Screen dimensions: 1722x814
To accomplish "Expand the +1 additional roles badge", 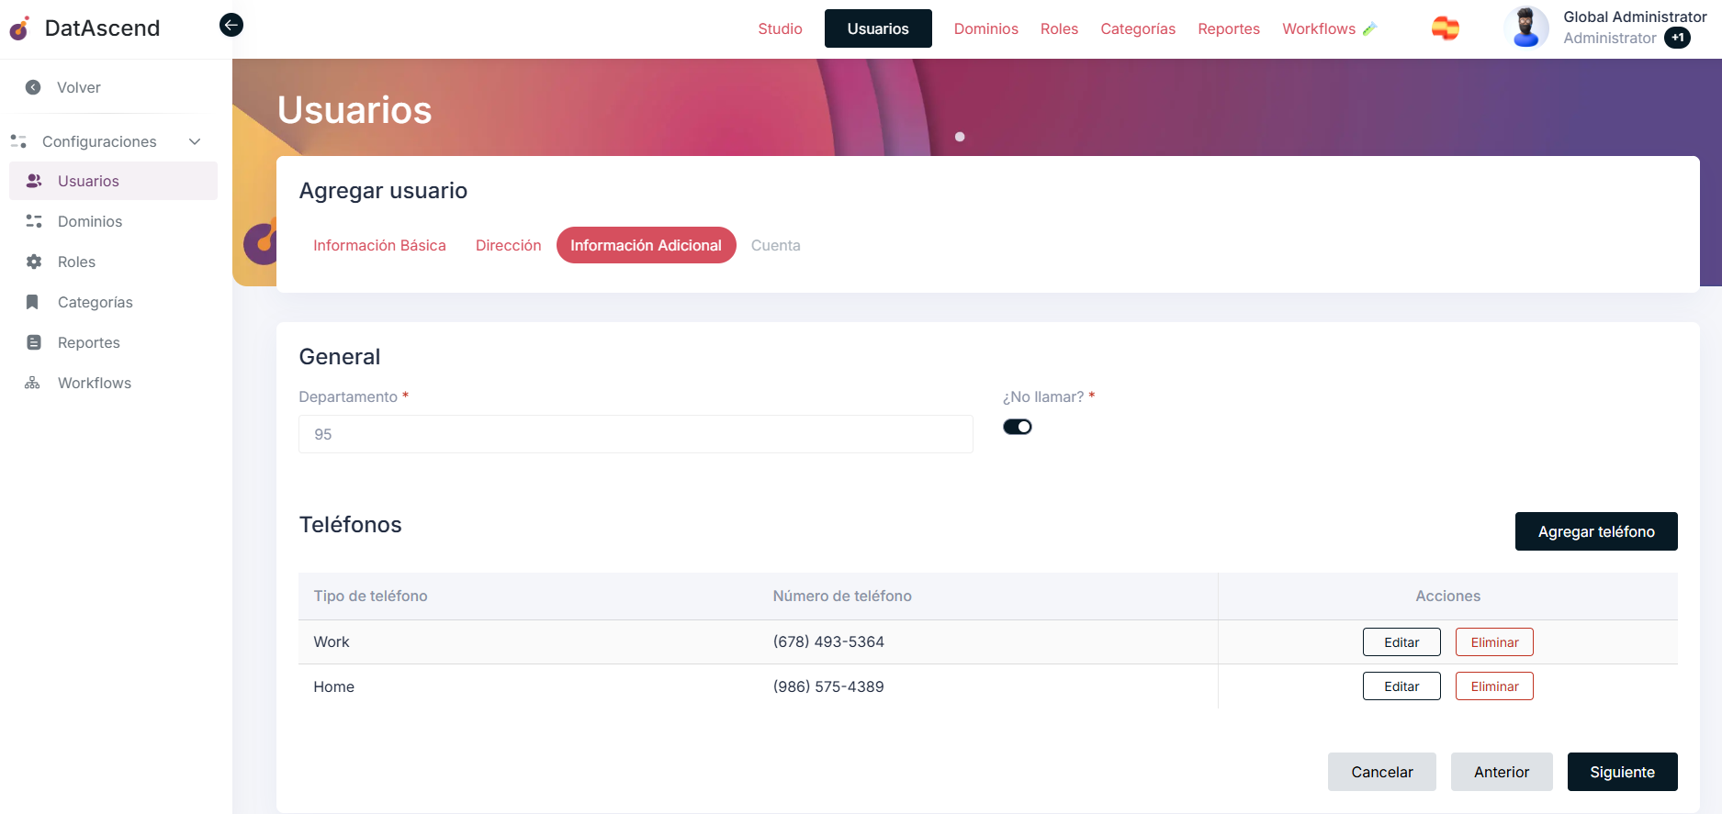I will (x=1677, y=38).
